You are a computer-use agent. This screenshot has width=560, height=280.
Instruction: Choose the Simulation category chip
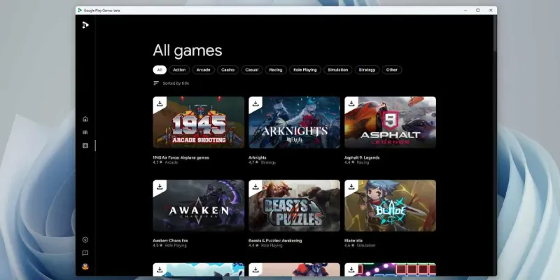click(x=337, y=70)
